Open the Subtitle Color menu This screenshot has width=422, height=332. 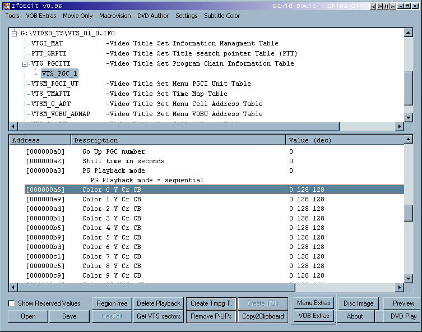pos(222,16)
